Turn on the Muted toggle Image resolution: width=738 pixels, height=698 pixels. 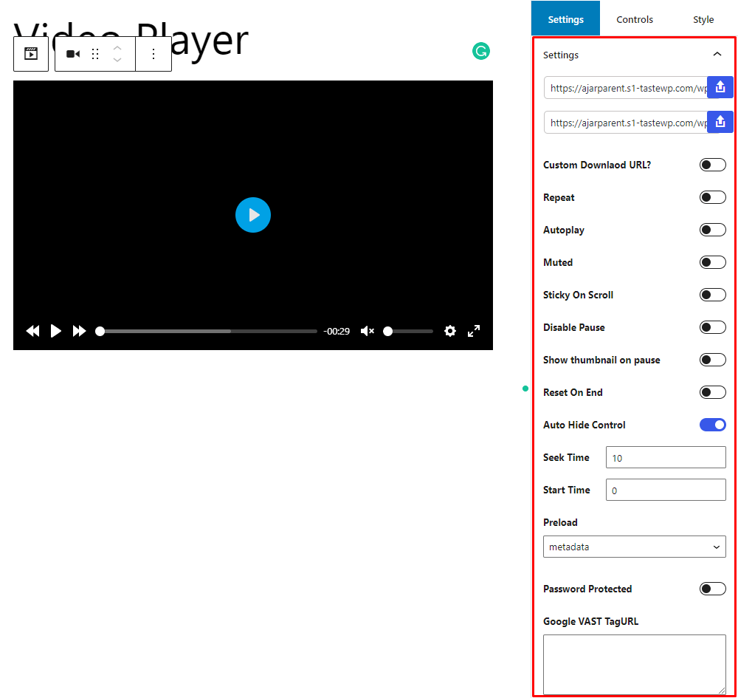712,261
